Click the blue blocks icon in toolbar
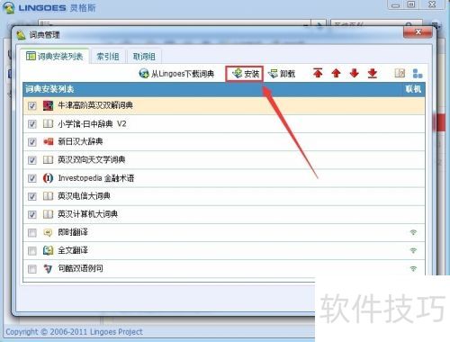 click(418, 73)
